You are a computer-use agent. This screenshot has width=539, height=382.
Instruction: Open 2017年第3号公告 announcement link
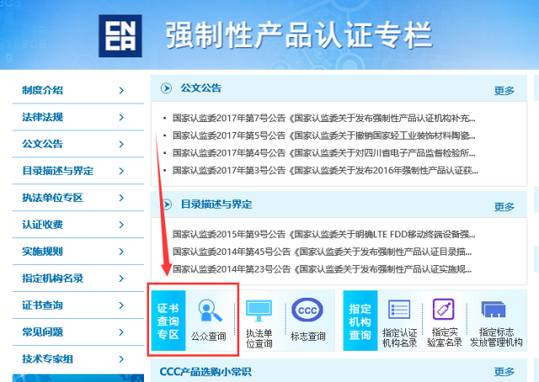pyautogui.click(x=325, y=170)
